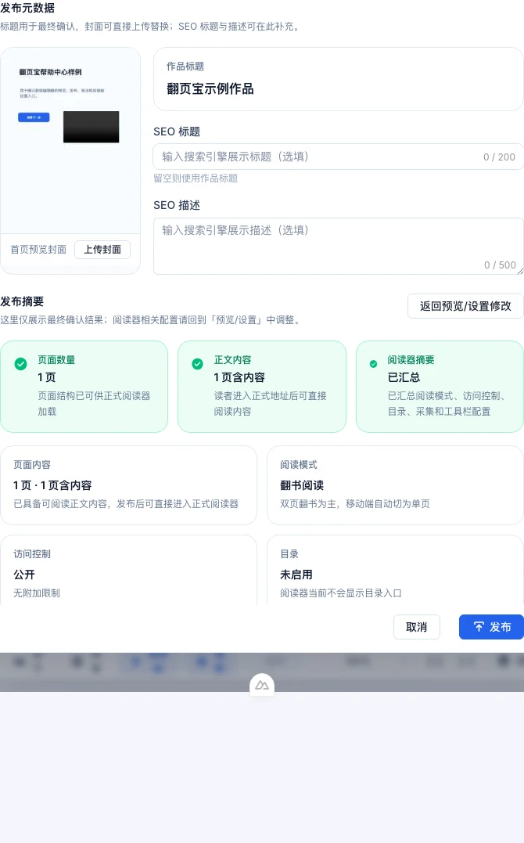Click the 1 页含内容 text

pyautogui.click(x=239, y=377)
